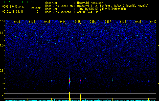Click the 'meteor' label
Screen dimensions: 159x101
(36, 8)
